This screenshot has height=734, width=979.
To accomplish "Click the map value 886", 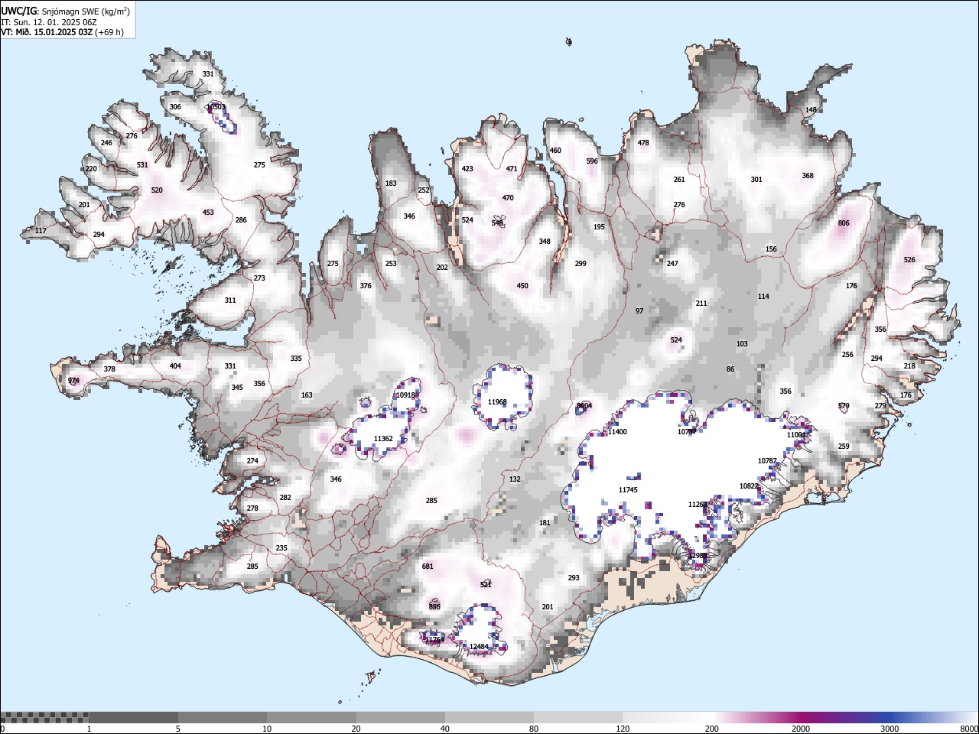I will [x=434, y=607].
